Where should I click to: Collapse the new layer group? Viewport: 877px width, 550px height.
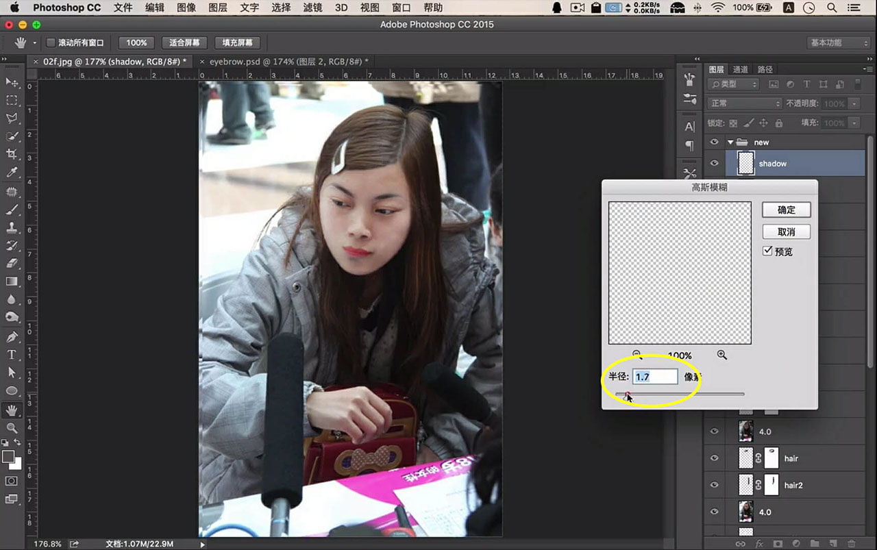coord(730,142)
